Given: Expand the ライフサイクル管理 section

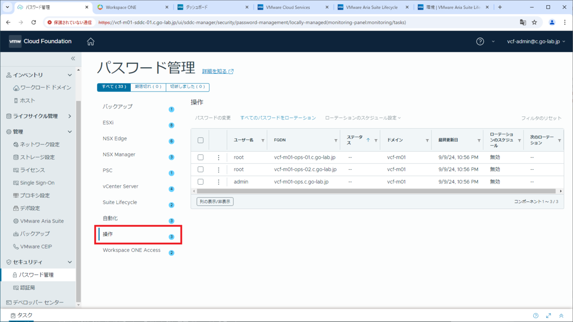Looking at the screenshot, I should (x=70, y=116).
